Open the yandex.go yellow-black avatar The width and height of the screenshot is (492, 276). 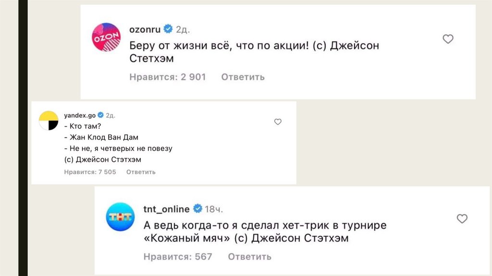click(49, 121)
